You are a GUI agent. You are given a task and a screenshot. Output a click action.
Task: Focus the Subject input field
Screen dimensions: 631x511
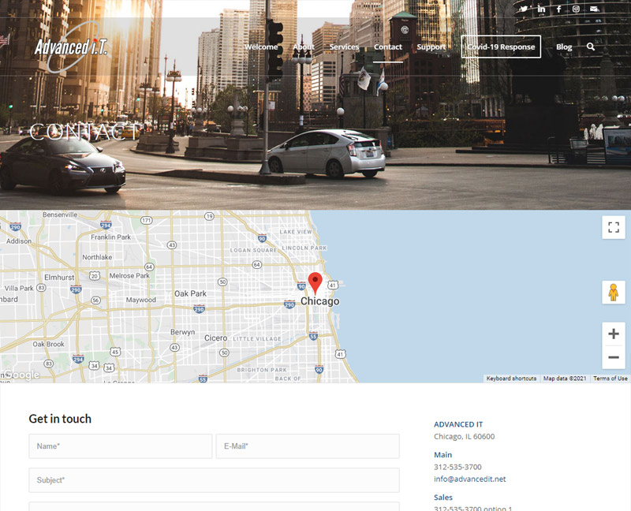[214, 480]
